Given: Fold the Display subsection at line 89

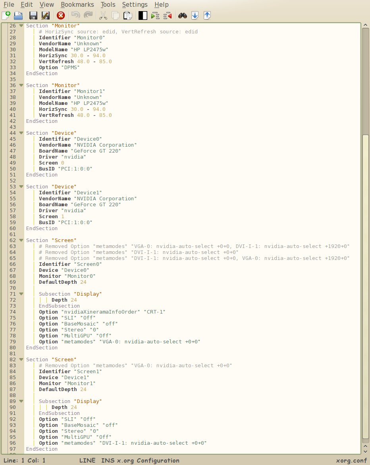Looking at the screenshot, I should pyautogui.click(x=21, y=401).
